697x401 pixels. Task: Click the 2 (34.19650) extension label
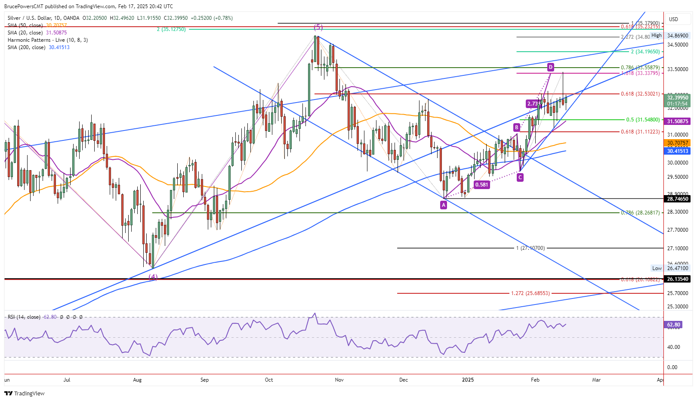tap(645, 52)
